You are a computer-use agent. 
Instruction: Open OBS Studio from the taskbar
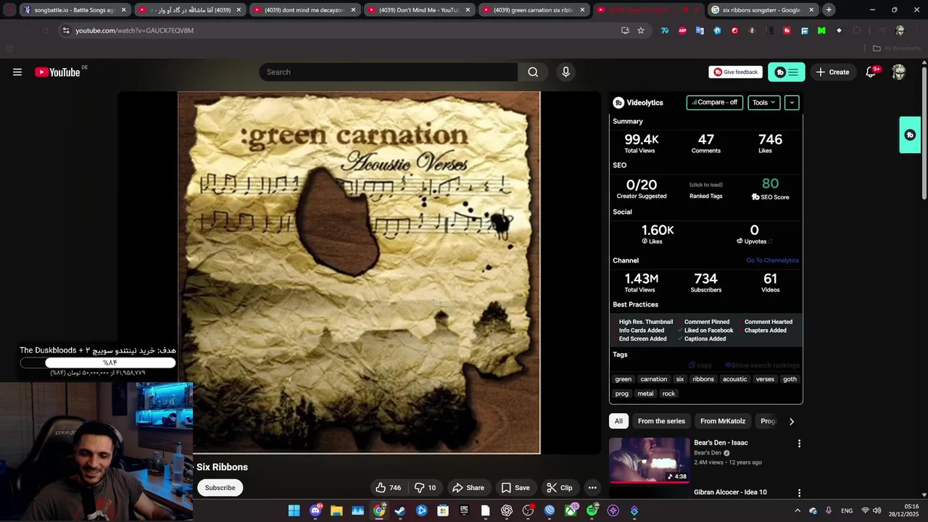[x=528, y=510]
